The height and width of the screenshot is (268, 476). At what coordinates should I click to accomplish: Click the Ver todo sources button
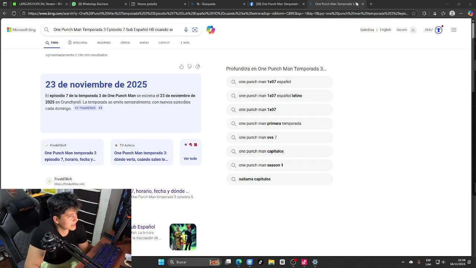[x=190, y=153]
